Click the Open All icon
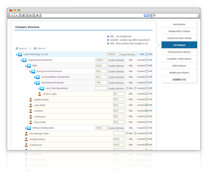 click(x=17, y=49)
